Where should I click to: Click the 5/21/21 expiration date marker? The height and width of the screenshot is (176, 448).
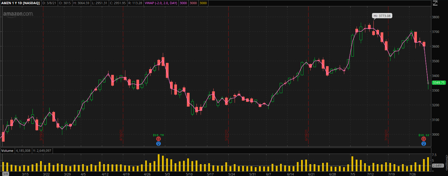tap(226, 135)
